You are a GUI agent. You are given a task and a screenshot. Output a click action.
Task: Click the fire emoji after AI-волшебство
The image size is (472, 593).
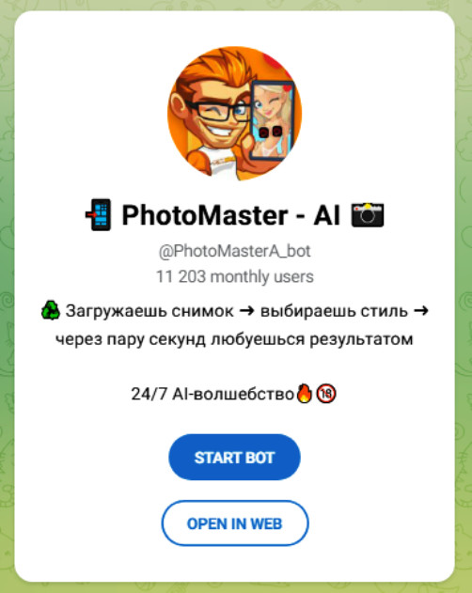305,394
